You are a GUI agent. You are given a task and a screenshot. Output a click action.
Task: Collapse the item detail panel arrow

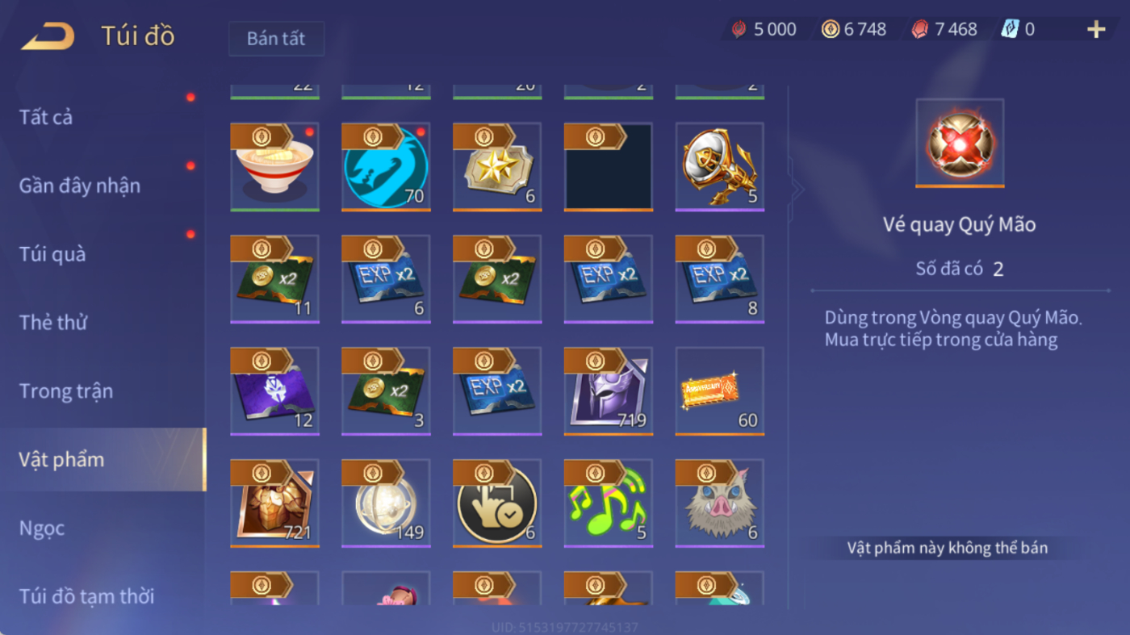click(797, 190)
